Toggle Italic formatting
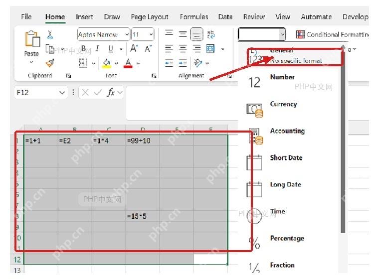 (97, 48)
